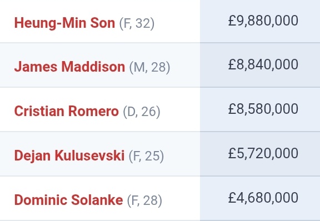Open Heung-Min Son player link
320x221 pixels.
point(64,23)
